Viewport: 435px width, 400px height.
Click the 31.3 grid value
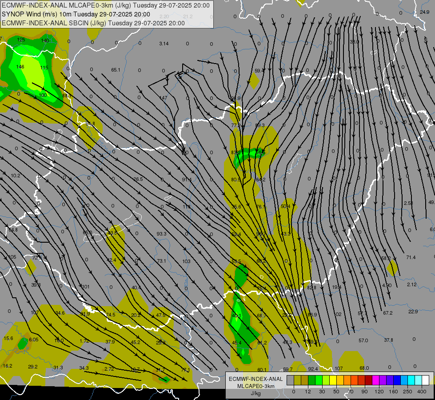58,368
